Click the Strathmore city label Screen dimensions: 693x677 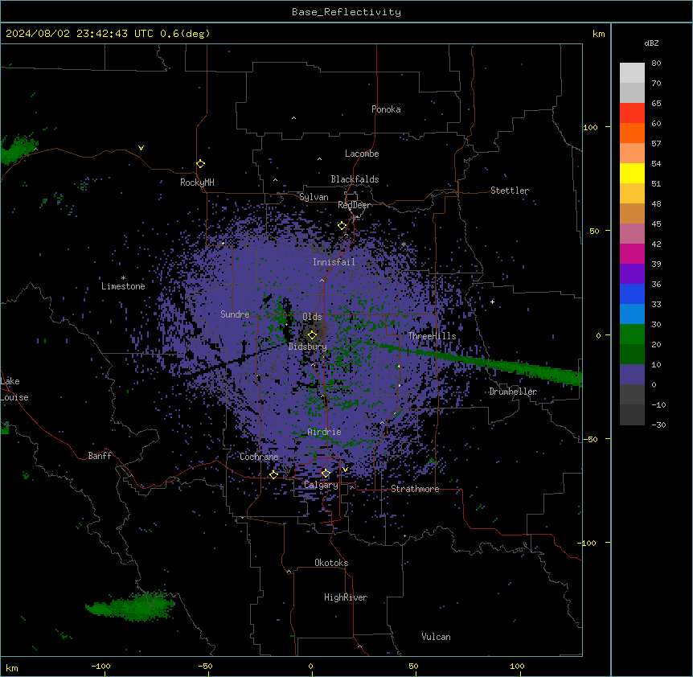pyautogui.click(x=415, y=489)
